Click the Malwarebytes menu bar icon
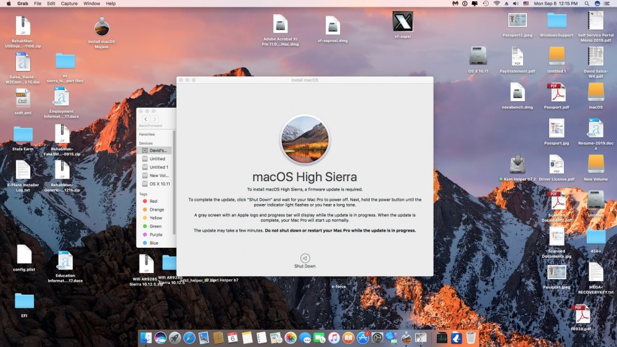This screenshot has height=347, width=617. (x=455, y=4)
